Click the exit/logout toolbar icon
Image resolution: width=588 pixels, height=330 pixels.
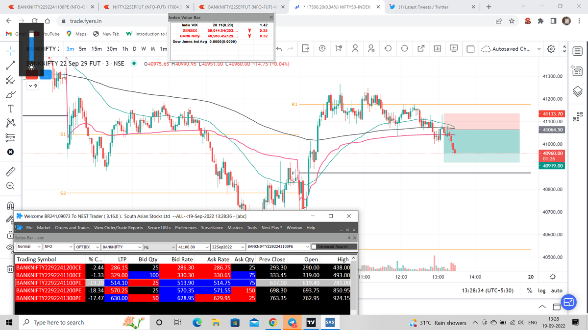pyautogui.click(x=306, y=48)
